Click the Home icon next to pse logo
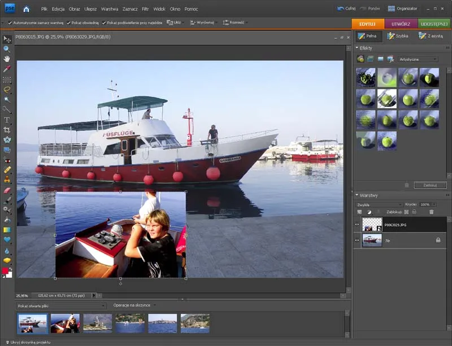452x346 pixels. pyautogui.click(x=26, y=9)
